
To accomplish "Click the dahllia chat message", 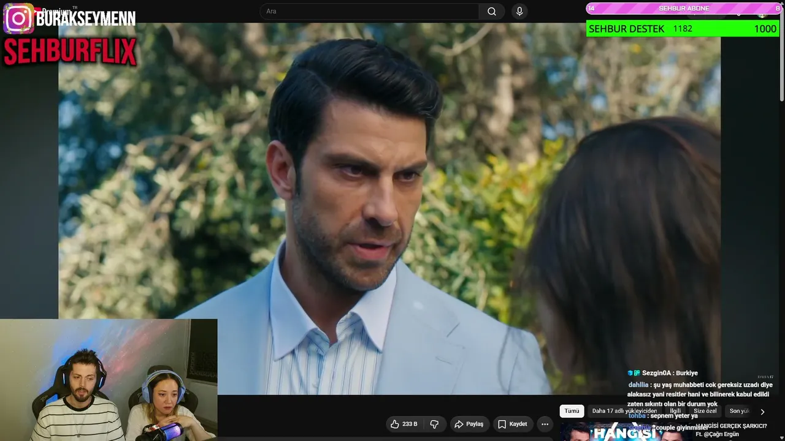I will click(700, 394).
